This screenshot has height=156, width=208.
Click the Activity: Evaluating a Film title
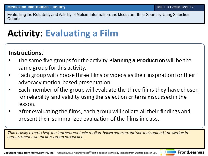pos(63,33)
